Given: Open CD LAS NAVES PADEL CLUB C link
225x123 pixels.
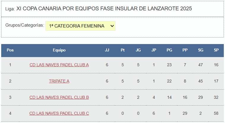Looking at the screenshot, I should (x=59, y=113).
